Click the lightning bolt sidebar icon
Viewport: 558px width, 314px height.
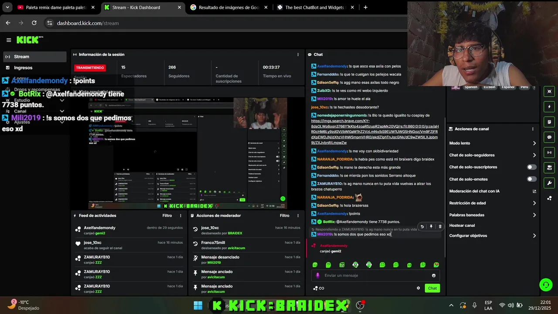(549, 107)
